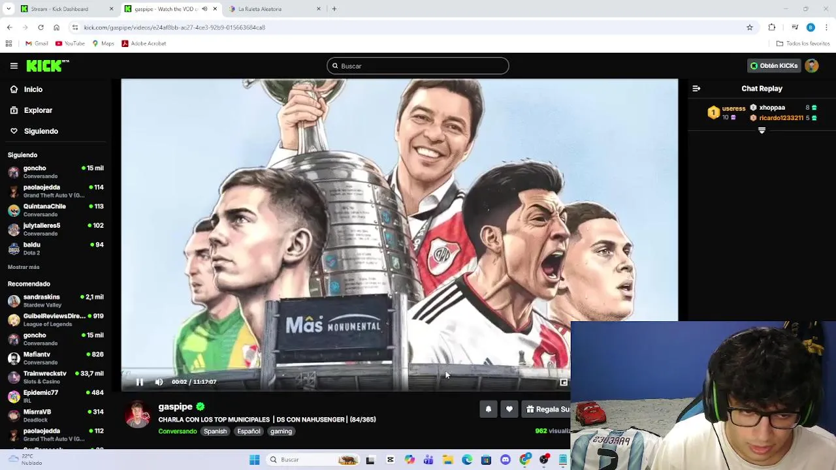
Task: Open GuibelReviewsDire recommended channel
Action: (x=56, y=320)
